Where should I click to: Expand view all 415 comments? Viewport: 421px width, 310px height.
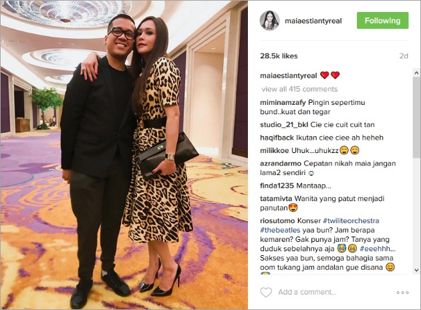pyautogui.click(x=299, y=89)
